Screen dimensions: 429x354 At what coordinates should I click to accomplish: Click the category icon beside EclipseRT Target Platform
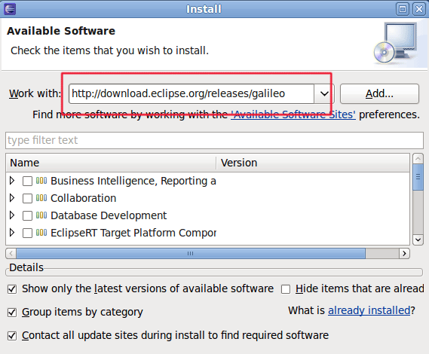click(x=41, y=233)
